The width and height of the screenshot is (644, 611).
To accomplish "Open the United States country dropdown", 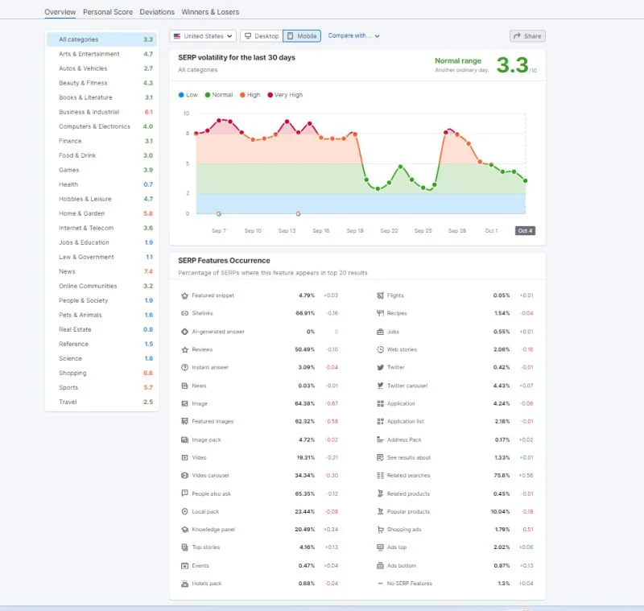I will click(x=203, y=36).
